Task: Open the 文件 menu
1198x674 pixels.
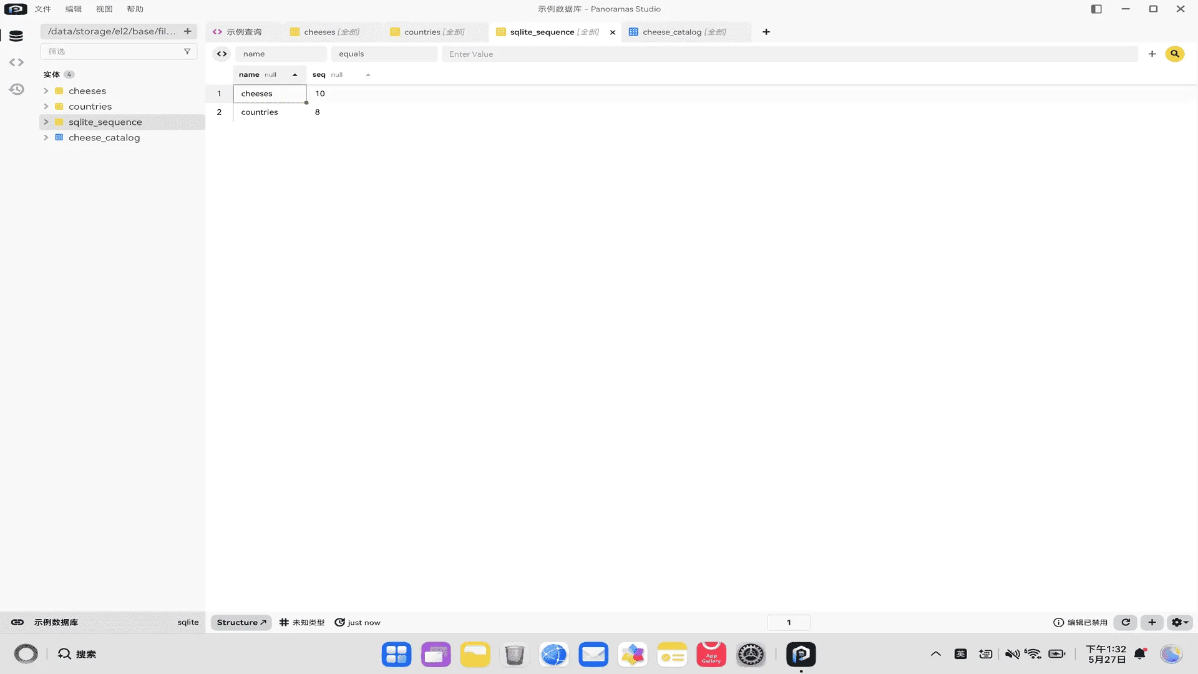Action: [x=42, y=9]
